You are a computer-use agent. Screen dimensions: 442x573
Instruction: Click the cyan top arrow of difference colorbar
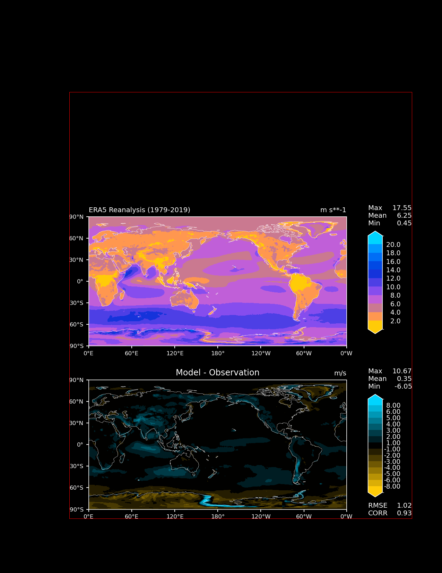click(375, 397)
